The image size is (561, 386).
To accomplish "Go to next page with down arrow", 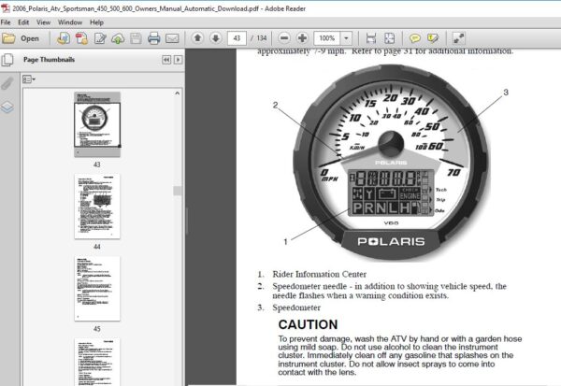I will 215,38.
